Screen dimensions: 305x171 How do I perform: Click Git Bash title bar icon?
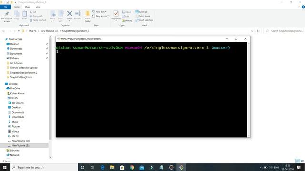[x=59, y=39]
